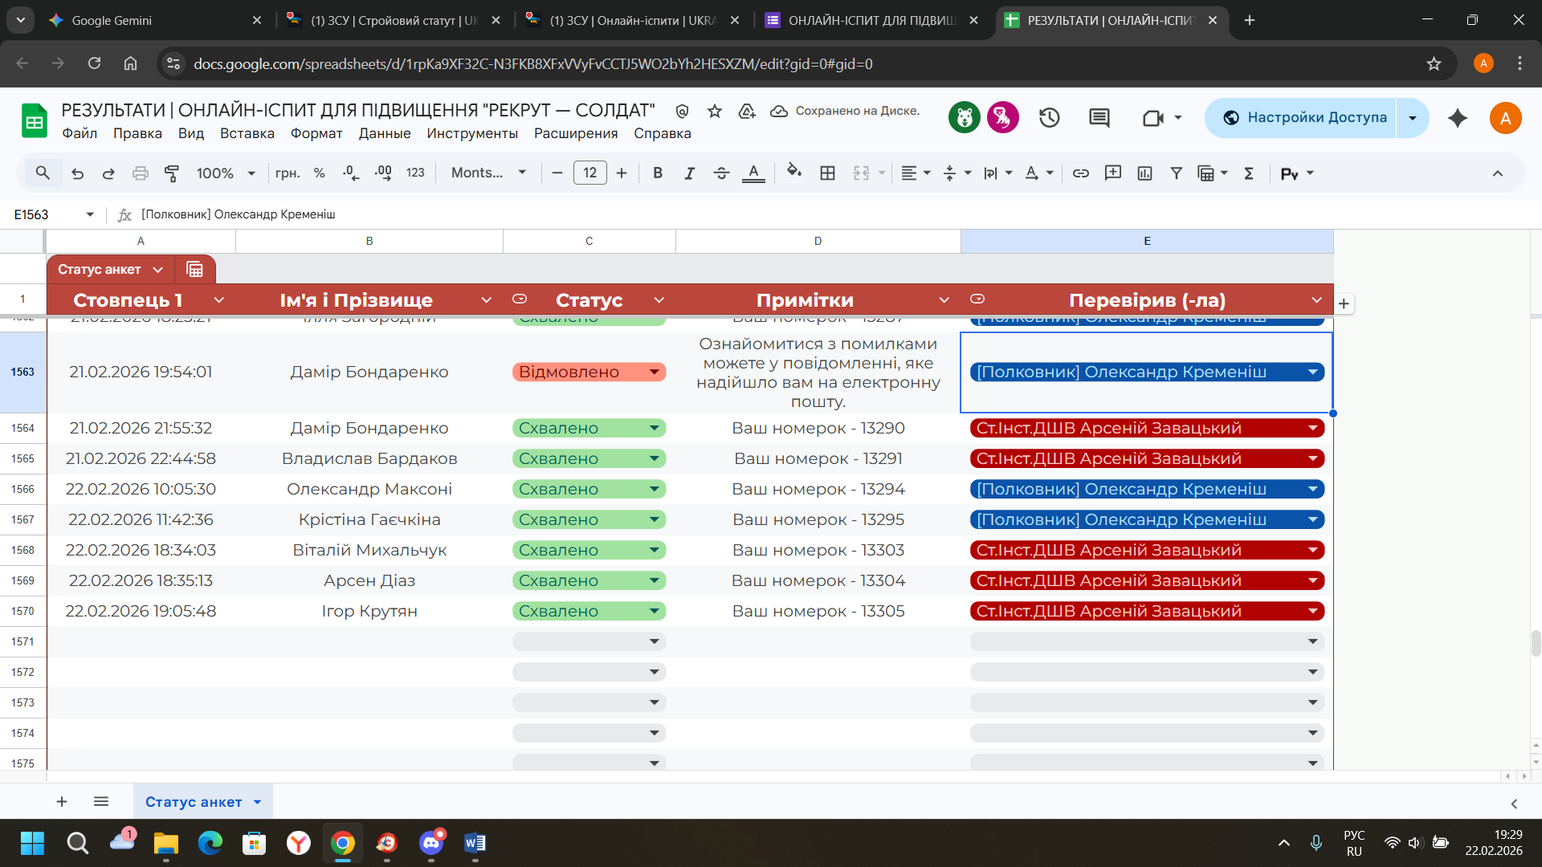Open the version history clock icon

tap(1049, 118)
